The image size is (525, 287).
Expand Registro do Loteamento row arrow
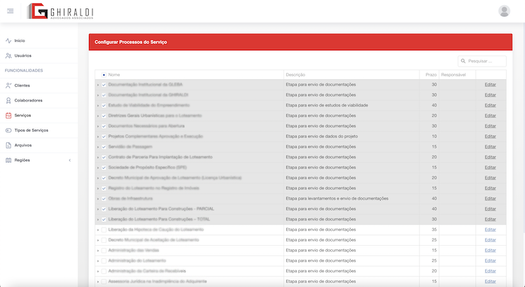coord(98,188)
